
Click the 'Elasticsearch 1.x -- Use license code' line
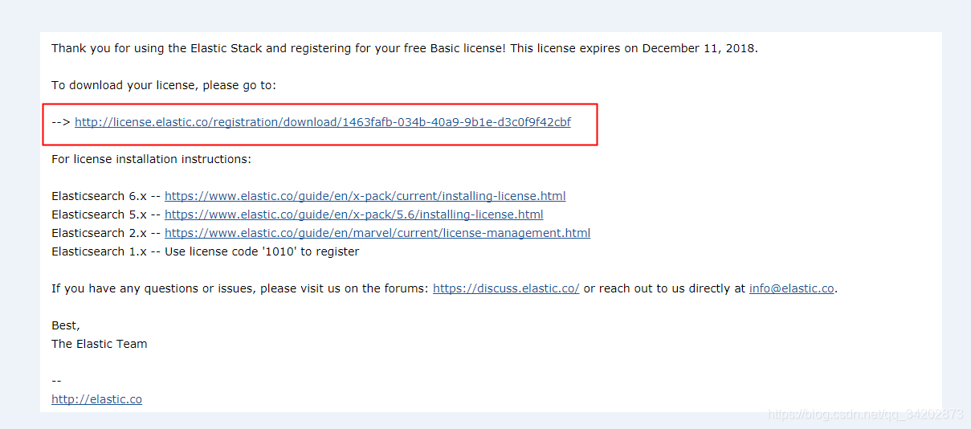point(206,251)
